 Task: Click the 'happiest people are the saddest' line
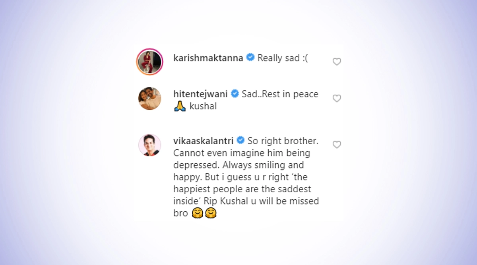click(246, 189)
